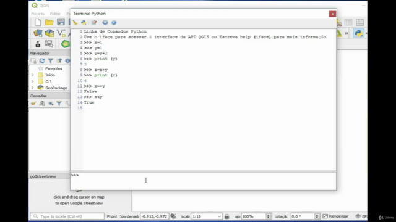This screenshot has height=222, width=396.
Task: Add selected layers icon in Navegador
Action: coord(33,60)
